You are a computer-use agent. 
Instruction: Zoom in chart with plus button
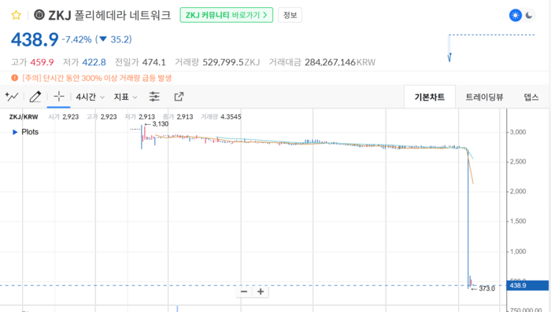click(x=261, y=292)
